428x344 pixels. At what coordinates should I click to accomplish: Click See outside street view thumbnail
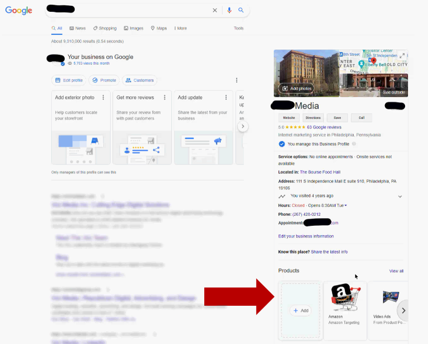pos(374,85)
